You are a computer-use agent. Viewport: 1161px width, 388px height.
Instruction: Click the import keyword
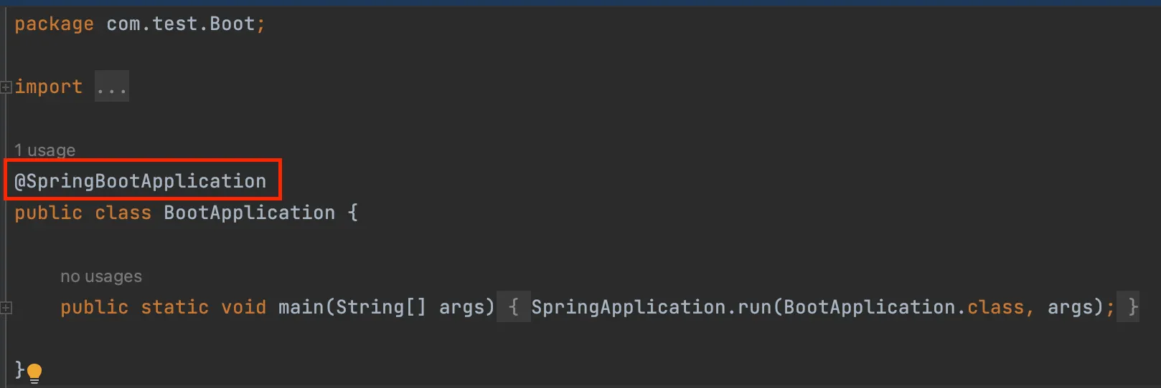(49, 87)
